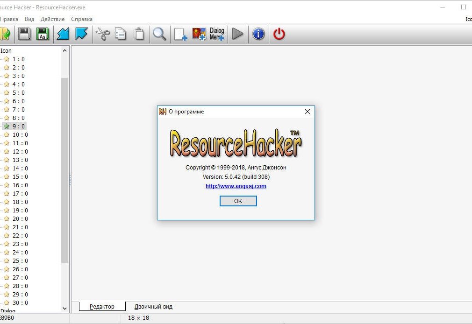This screenshot has height=324, width=472.
Task: Click the "Version: 5.0.42 (build 308)" text
Action: click(x=236, y=177)
